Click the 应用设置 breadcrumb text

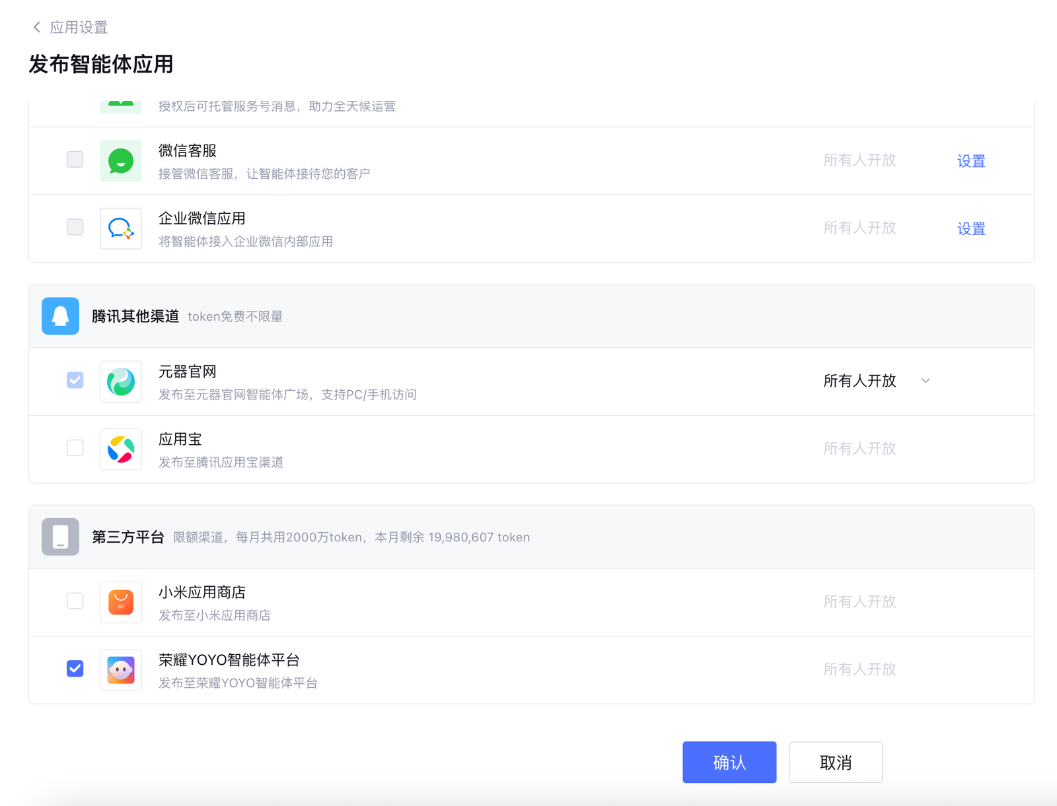point(79,27)
